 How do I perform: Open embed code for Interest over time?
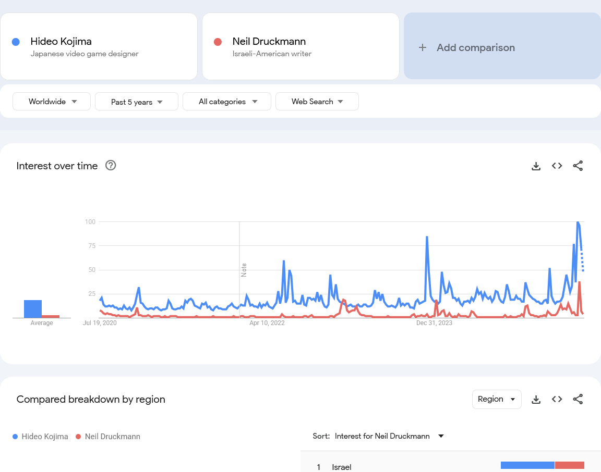(557, 166)
